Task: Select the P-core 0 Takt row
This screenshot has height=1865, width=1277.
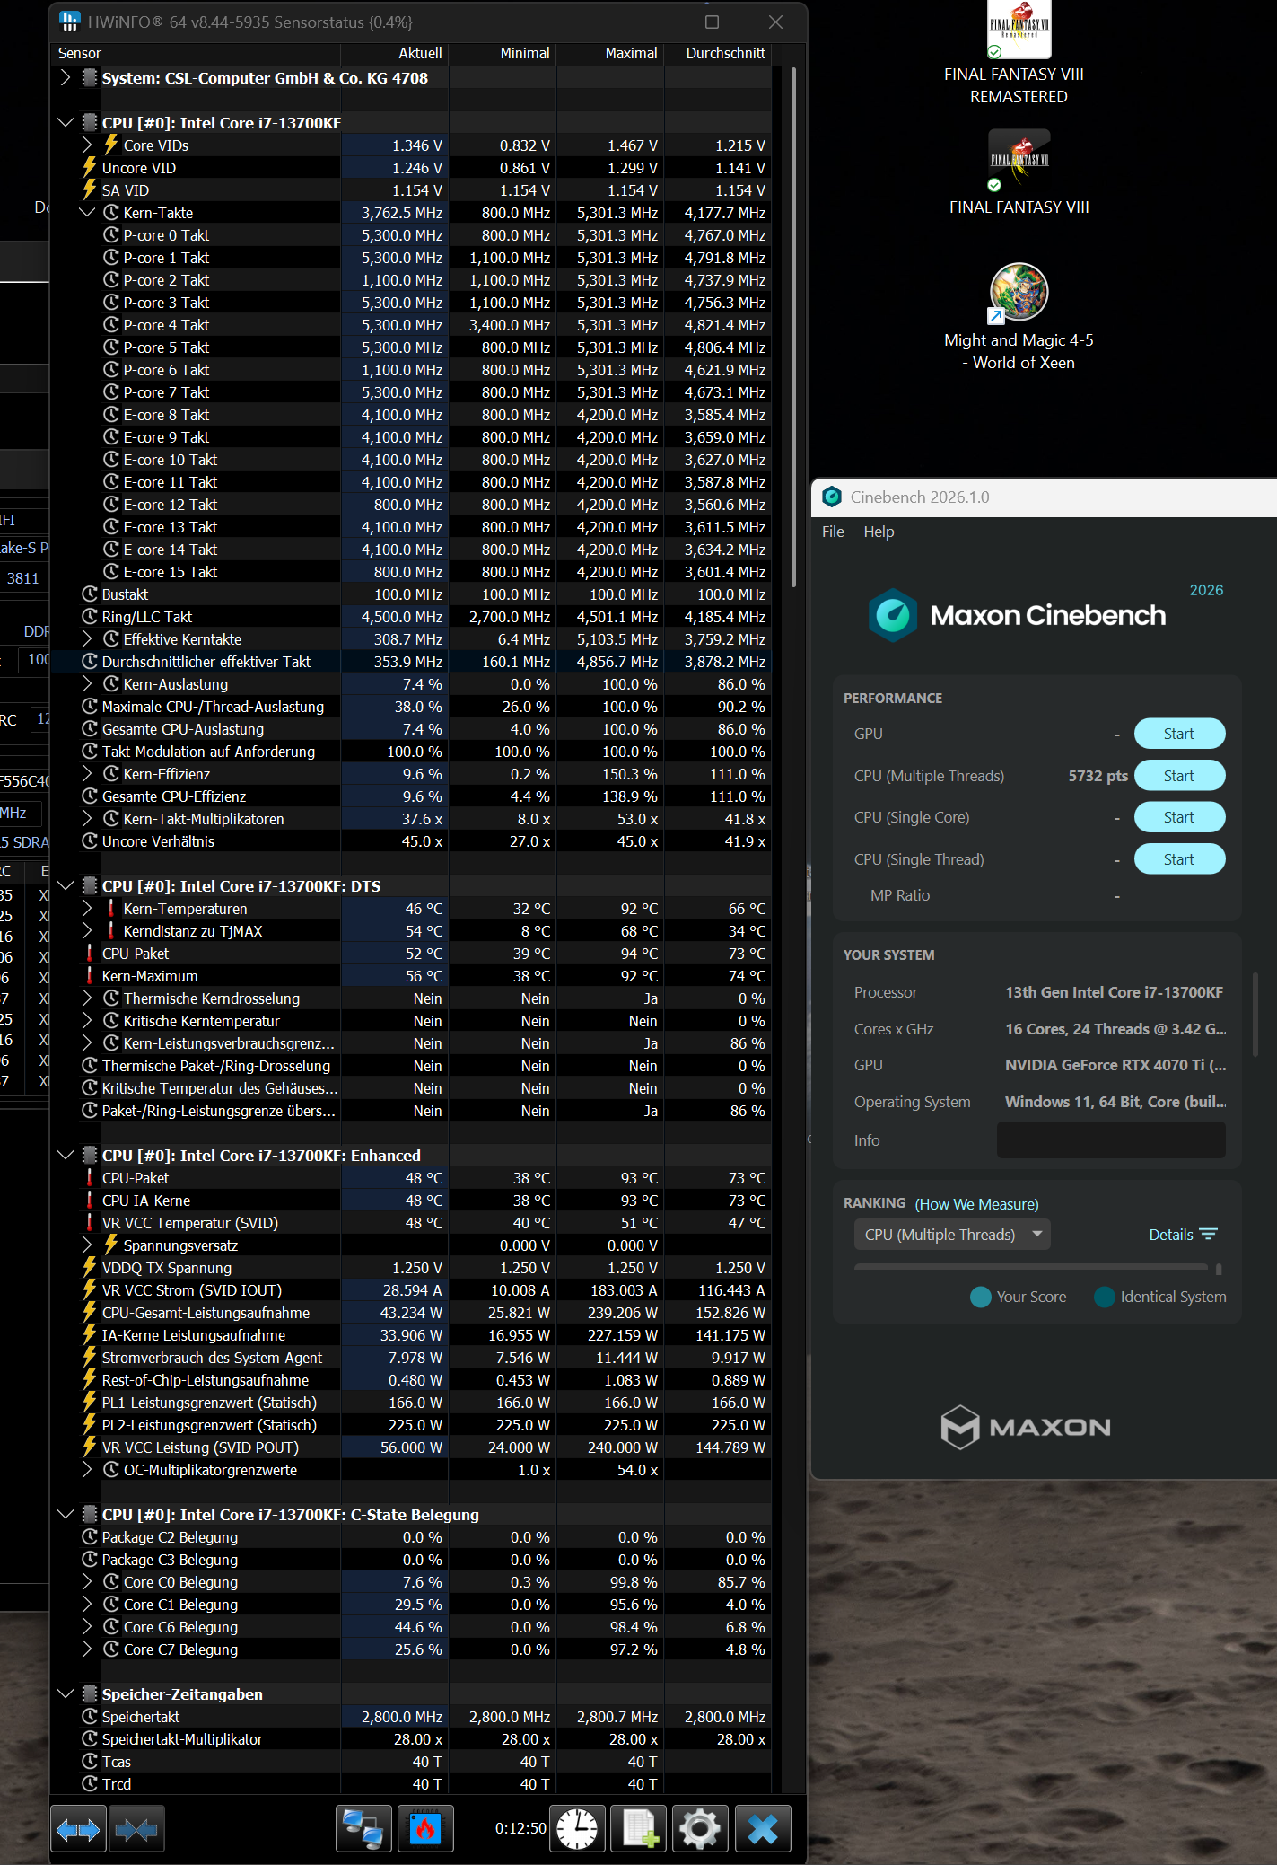Action: (412, 235)
